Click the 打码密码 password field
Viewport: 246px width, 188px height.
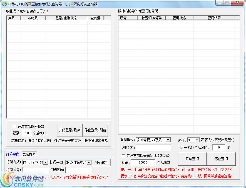coord(78,170)
